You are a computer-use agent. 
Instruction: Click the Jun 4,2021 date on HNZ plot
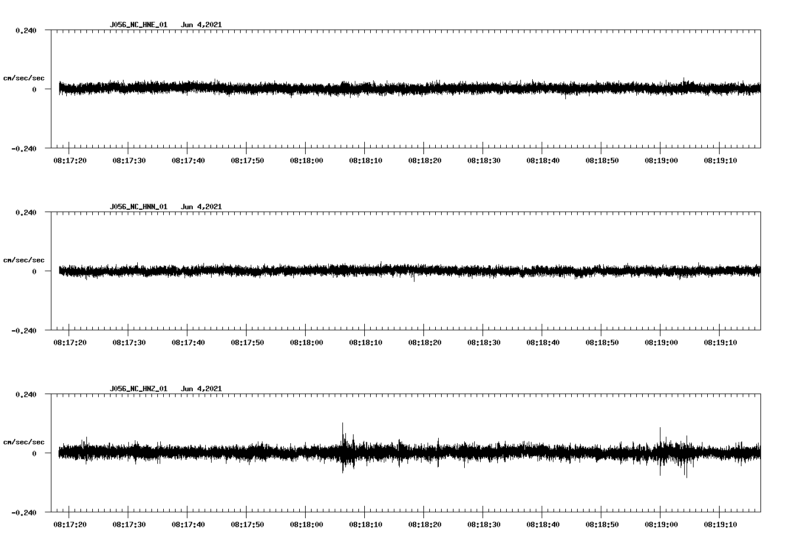coord(202,389)
